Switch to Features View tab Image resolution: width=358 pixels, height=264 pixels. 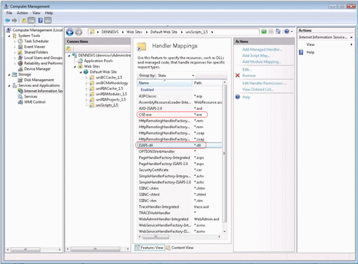[x=150, y=248]
